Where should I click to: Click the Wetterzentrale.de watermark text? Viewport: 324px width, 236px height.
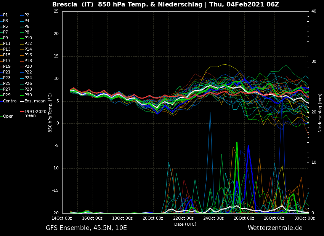[275, 228]
